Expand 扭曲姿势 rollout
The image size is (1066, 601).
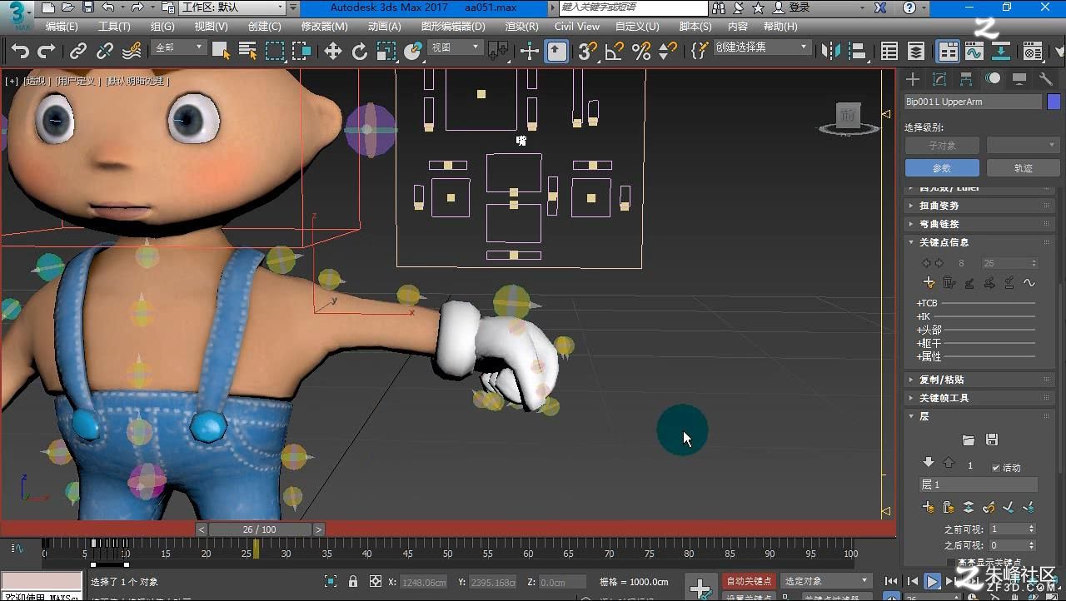[x=979, y=206]
